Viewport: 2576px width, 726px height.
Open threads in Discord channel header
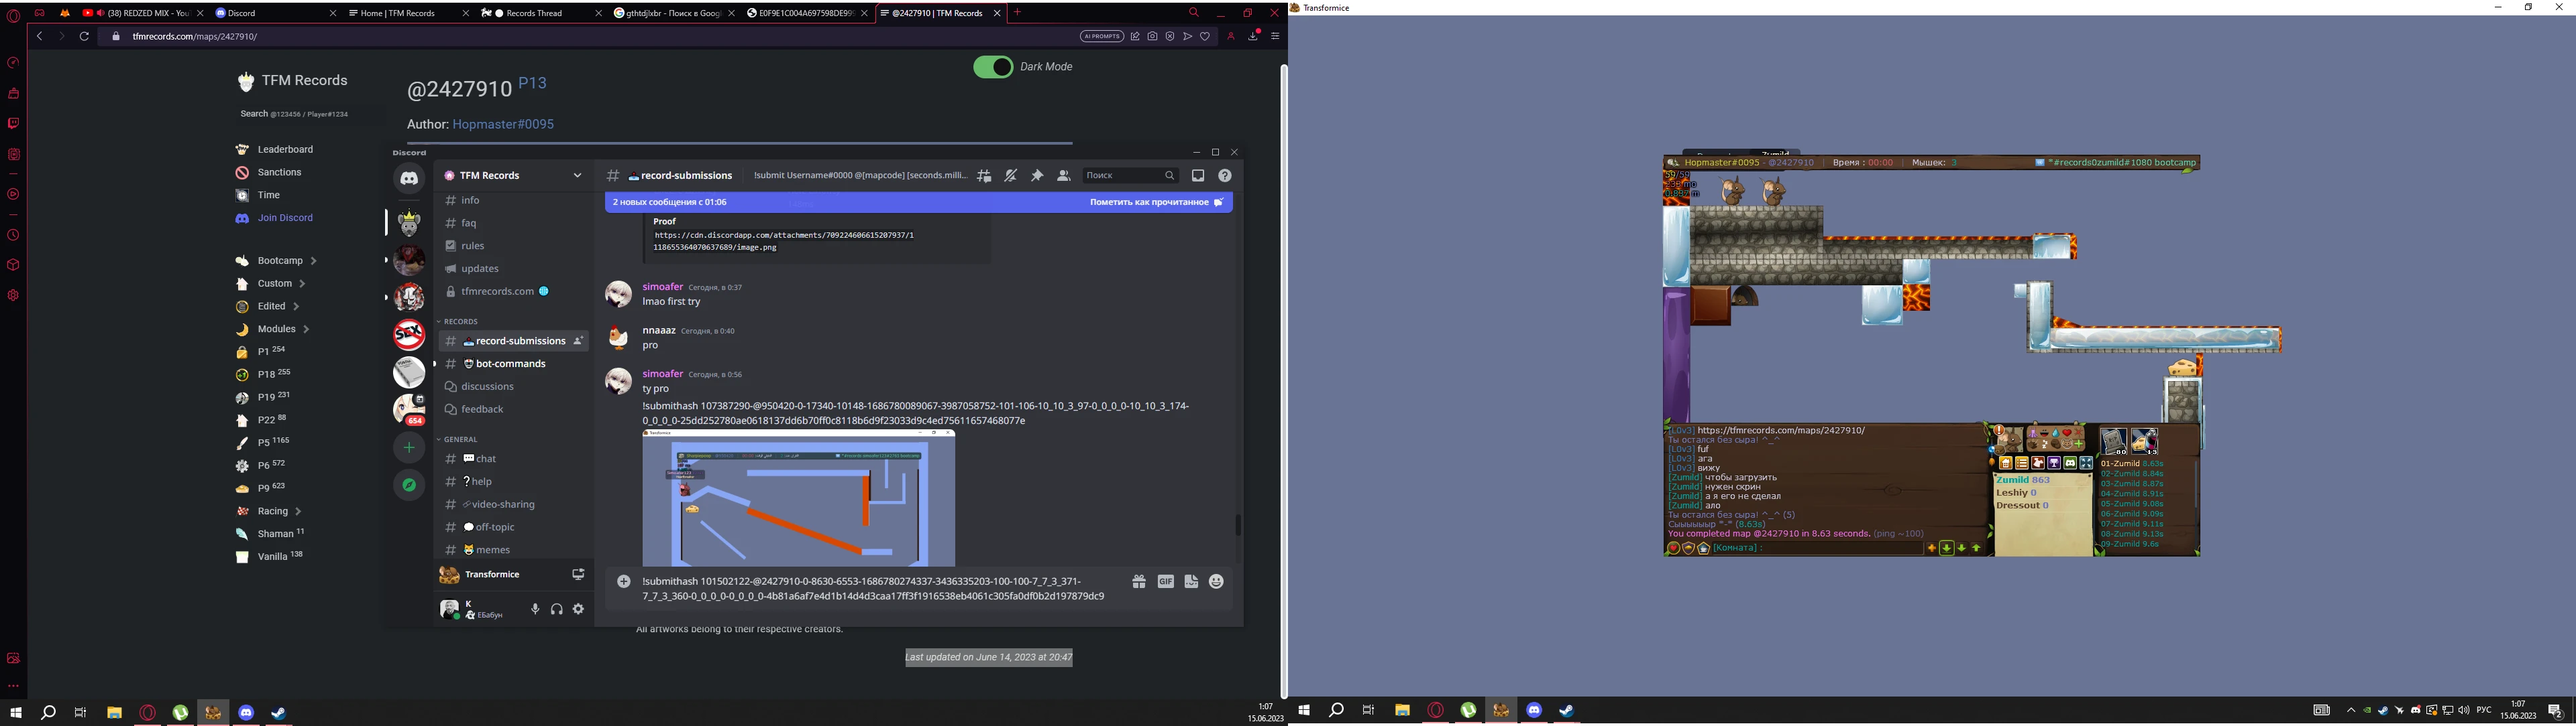985,175
